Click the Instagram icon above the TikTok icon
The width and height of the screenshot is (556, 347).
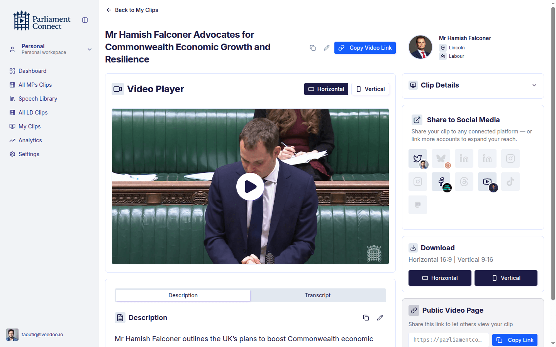pyautogui.click(x=510, y=158)
